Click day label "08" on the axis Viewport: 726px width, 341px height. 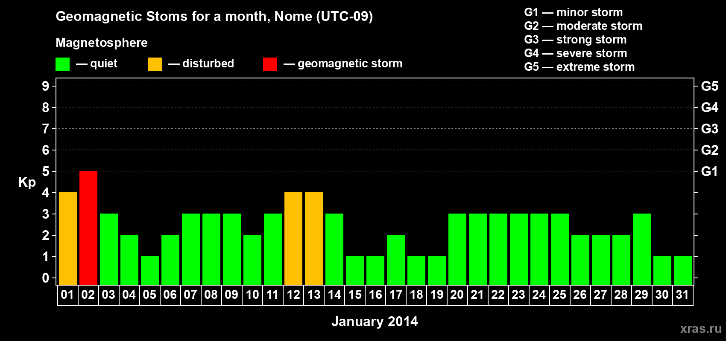coord(211,295)
